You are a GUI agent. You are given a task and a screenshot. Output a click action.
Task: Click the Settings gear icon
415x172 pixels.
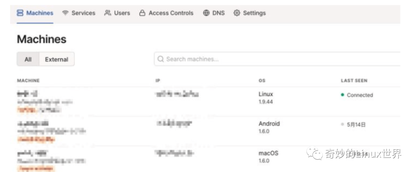pyautogui.click(x=237, y=13)
